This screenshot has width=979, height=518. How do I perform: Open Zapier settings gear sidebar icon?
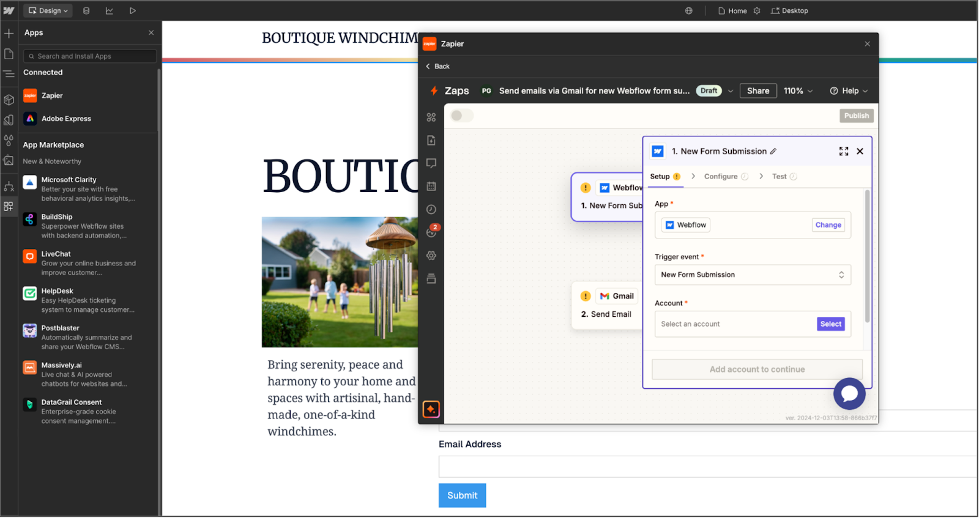[431, 256]
